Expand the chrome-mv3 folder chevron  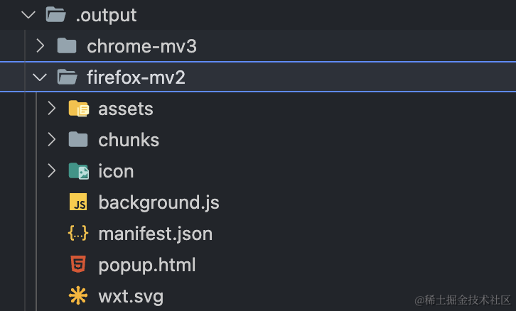[x=41, y=46]
